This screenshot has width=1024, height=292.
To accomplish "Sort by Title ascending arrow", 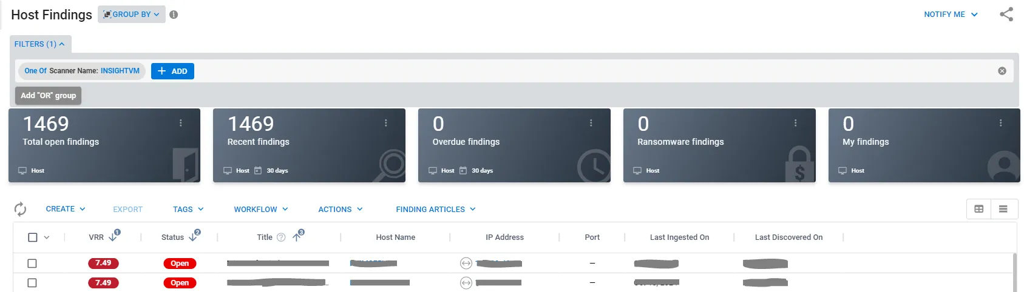I will 297,237.
